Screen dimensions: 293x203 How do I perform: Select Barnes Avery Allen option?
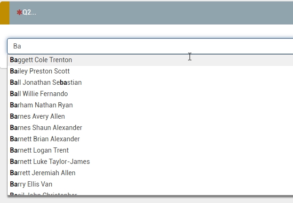[x=38, y=116]
